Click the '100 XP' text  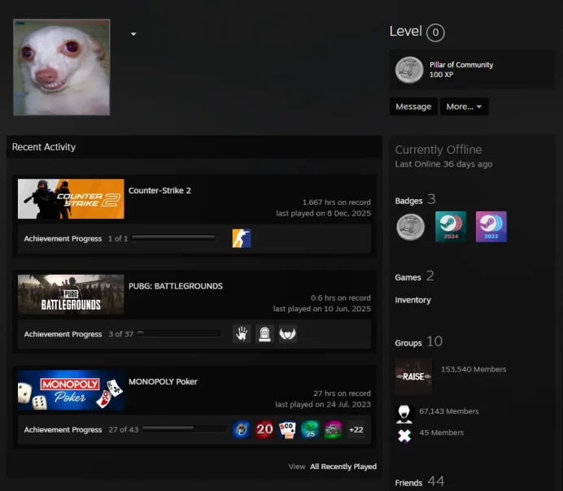pyautogui.click(x=441, y=75)
